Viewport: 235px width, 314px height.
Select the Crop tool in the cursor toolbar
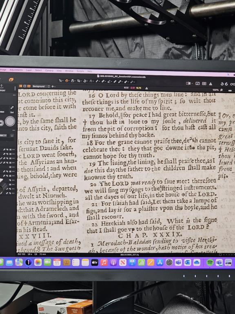(x=79, y=81)
